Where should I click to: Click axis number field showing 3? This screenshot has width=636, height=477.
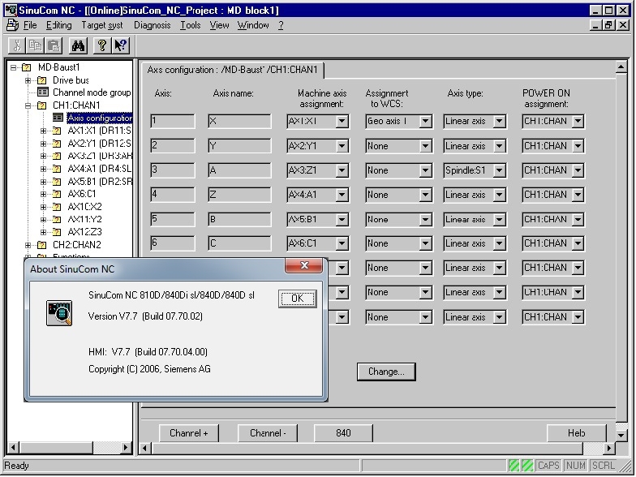pos(172,170)
